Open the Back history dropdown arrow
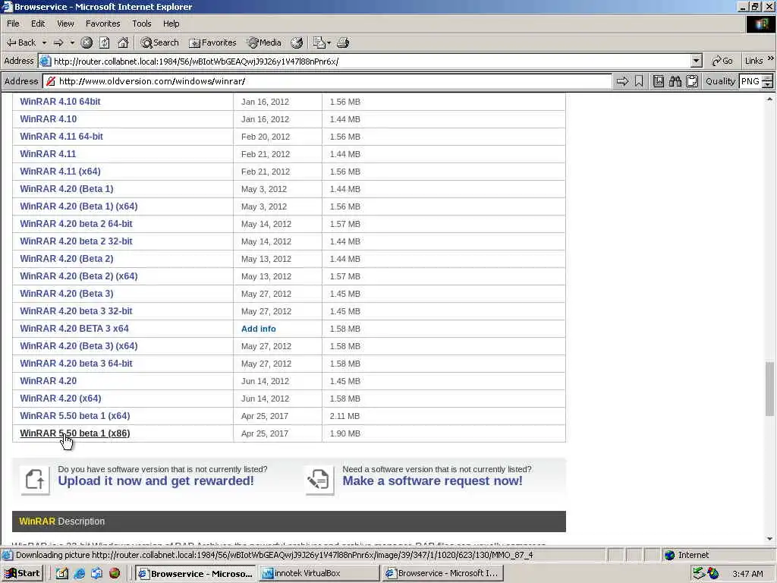Viewport: 777px width, 583px height. click(44, 43)
